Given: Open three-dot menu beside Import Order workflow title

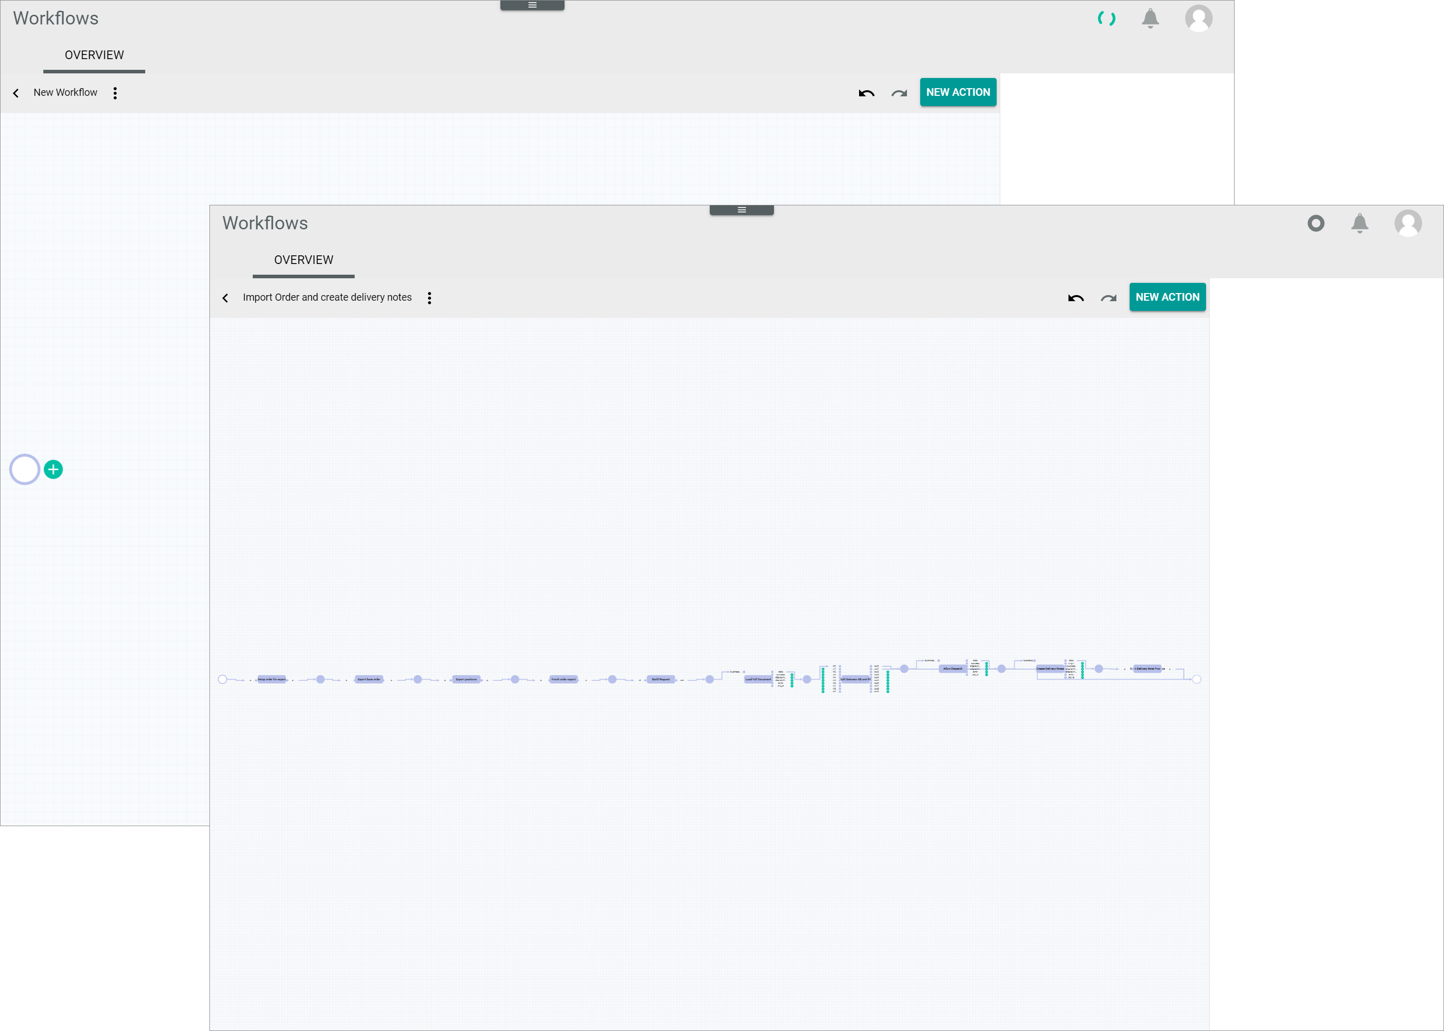Looking at the screenshot, I should [x=430, y=298].
